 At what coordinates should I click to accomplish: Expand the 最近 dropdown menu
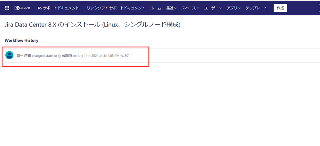pyautogui.click(x=171, y=8)
